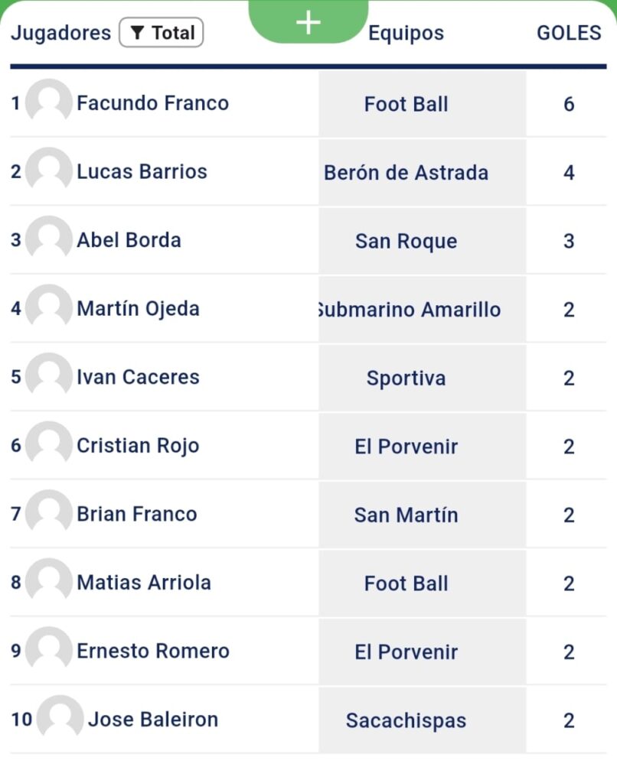
Task: Open player Brian Franco's name
Action: click(x=137, y=514)
